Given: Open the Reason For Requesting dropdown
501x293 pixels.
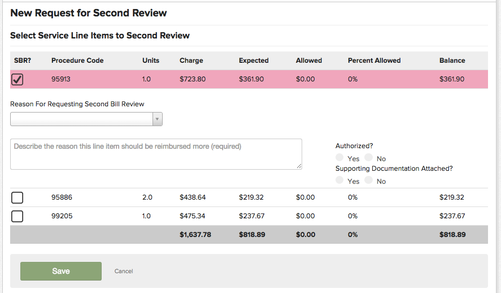Looking at the screenshot, I should [x=82, y=119].
